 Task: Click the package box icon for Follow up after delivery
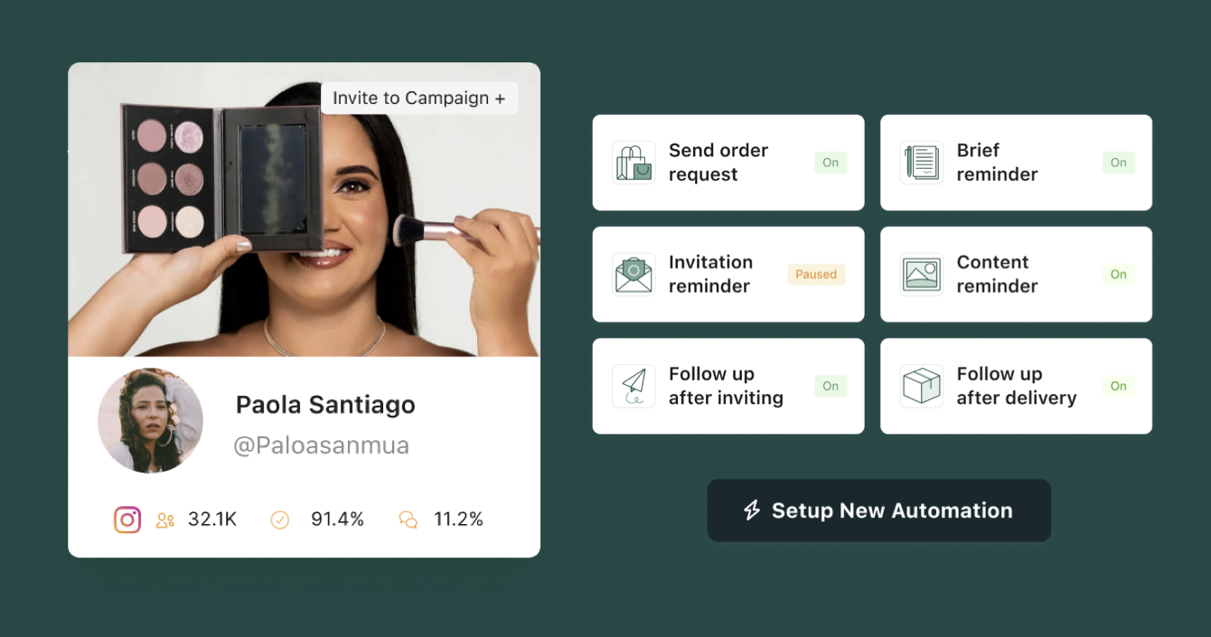click(x=922, y=386)
